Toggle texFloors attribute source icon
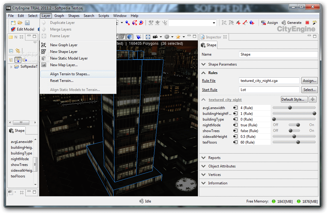The height and width of the screenshot is (214, 328). point(236,142)
